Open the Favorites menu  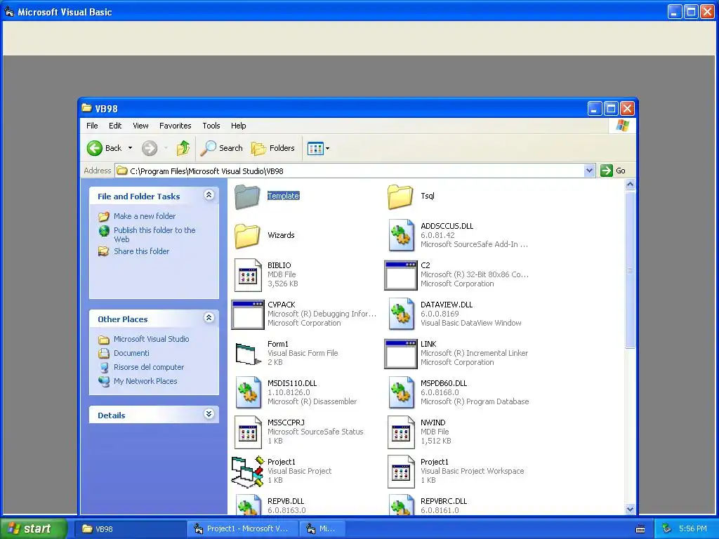coord(175,126)
